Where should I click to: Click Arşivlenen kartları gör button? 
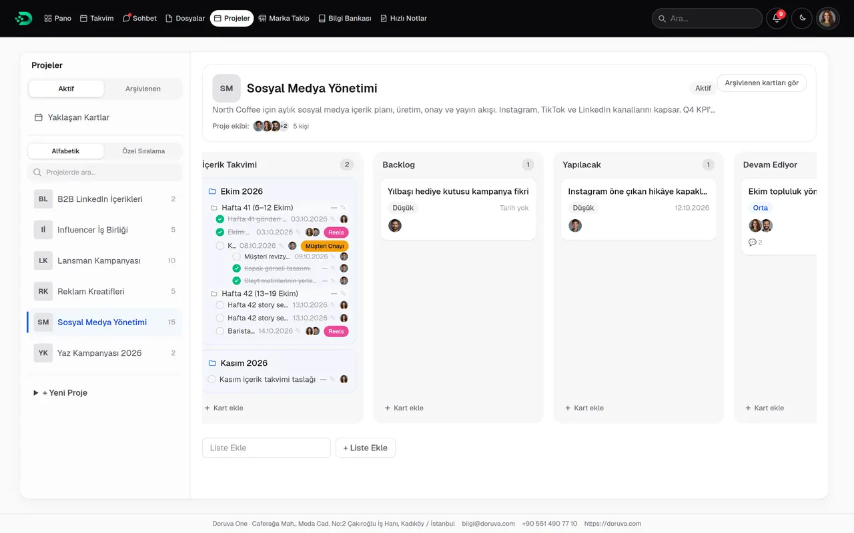point(761,83)
